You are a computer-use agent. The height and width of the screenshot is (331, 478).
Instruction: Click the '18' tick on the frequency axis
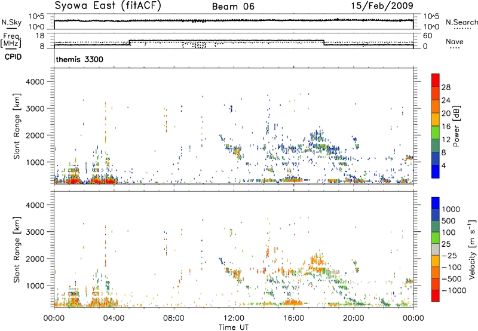[40, 36]
